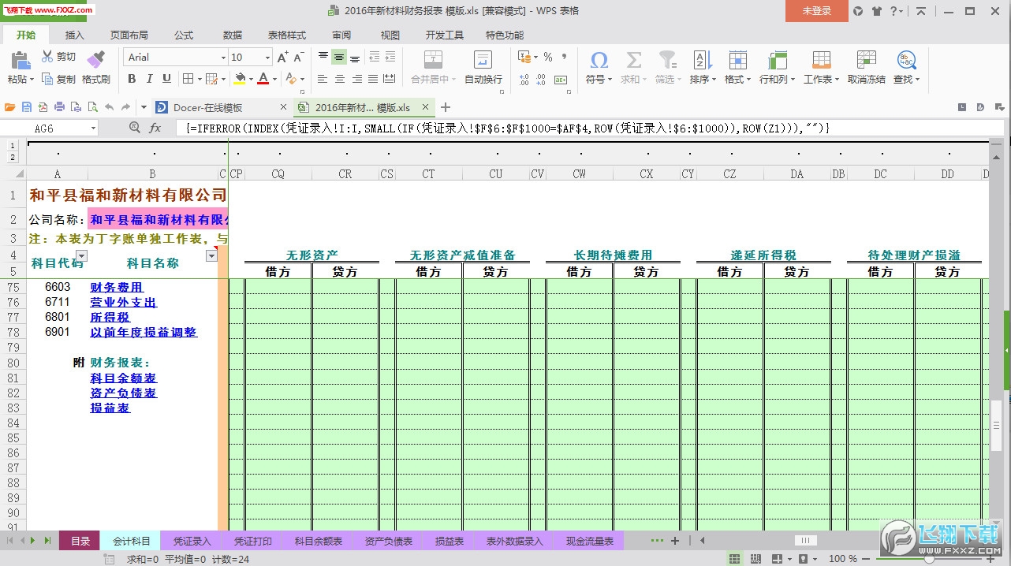Toggle Bold formatting
Image resolution: width=1011 pixels, height=566 pixels.
point(132,79)
